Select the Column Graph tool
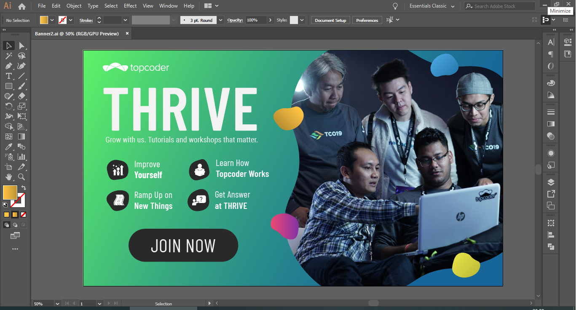579x310 pixels. pos(21,157)
